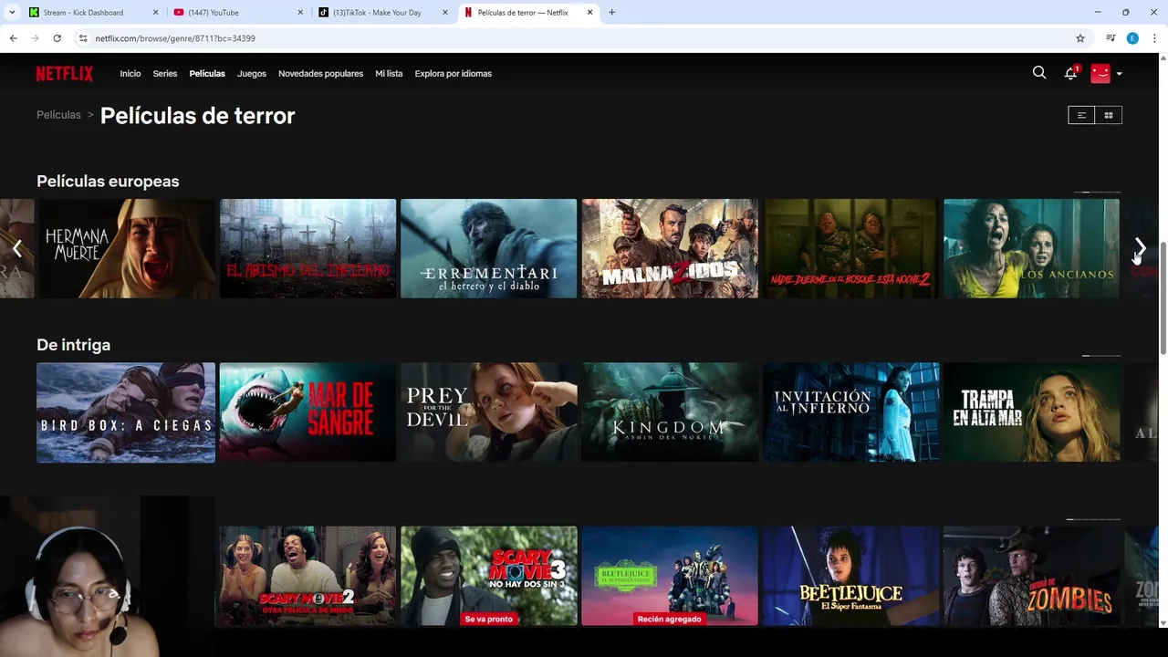Open Prey for the Devil thumbnail

point(489,412)
